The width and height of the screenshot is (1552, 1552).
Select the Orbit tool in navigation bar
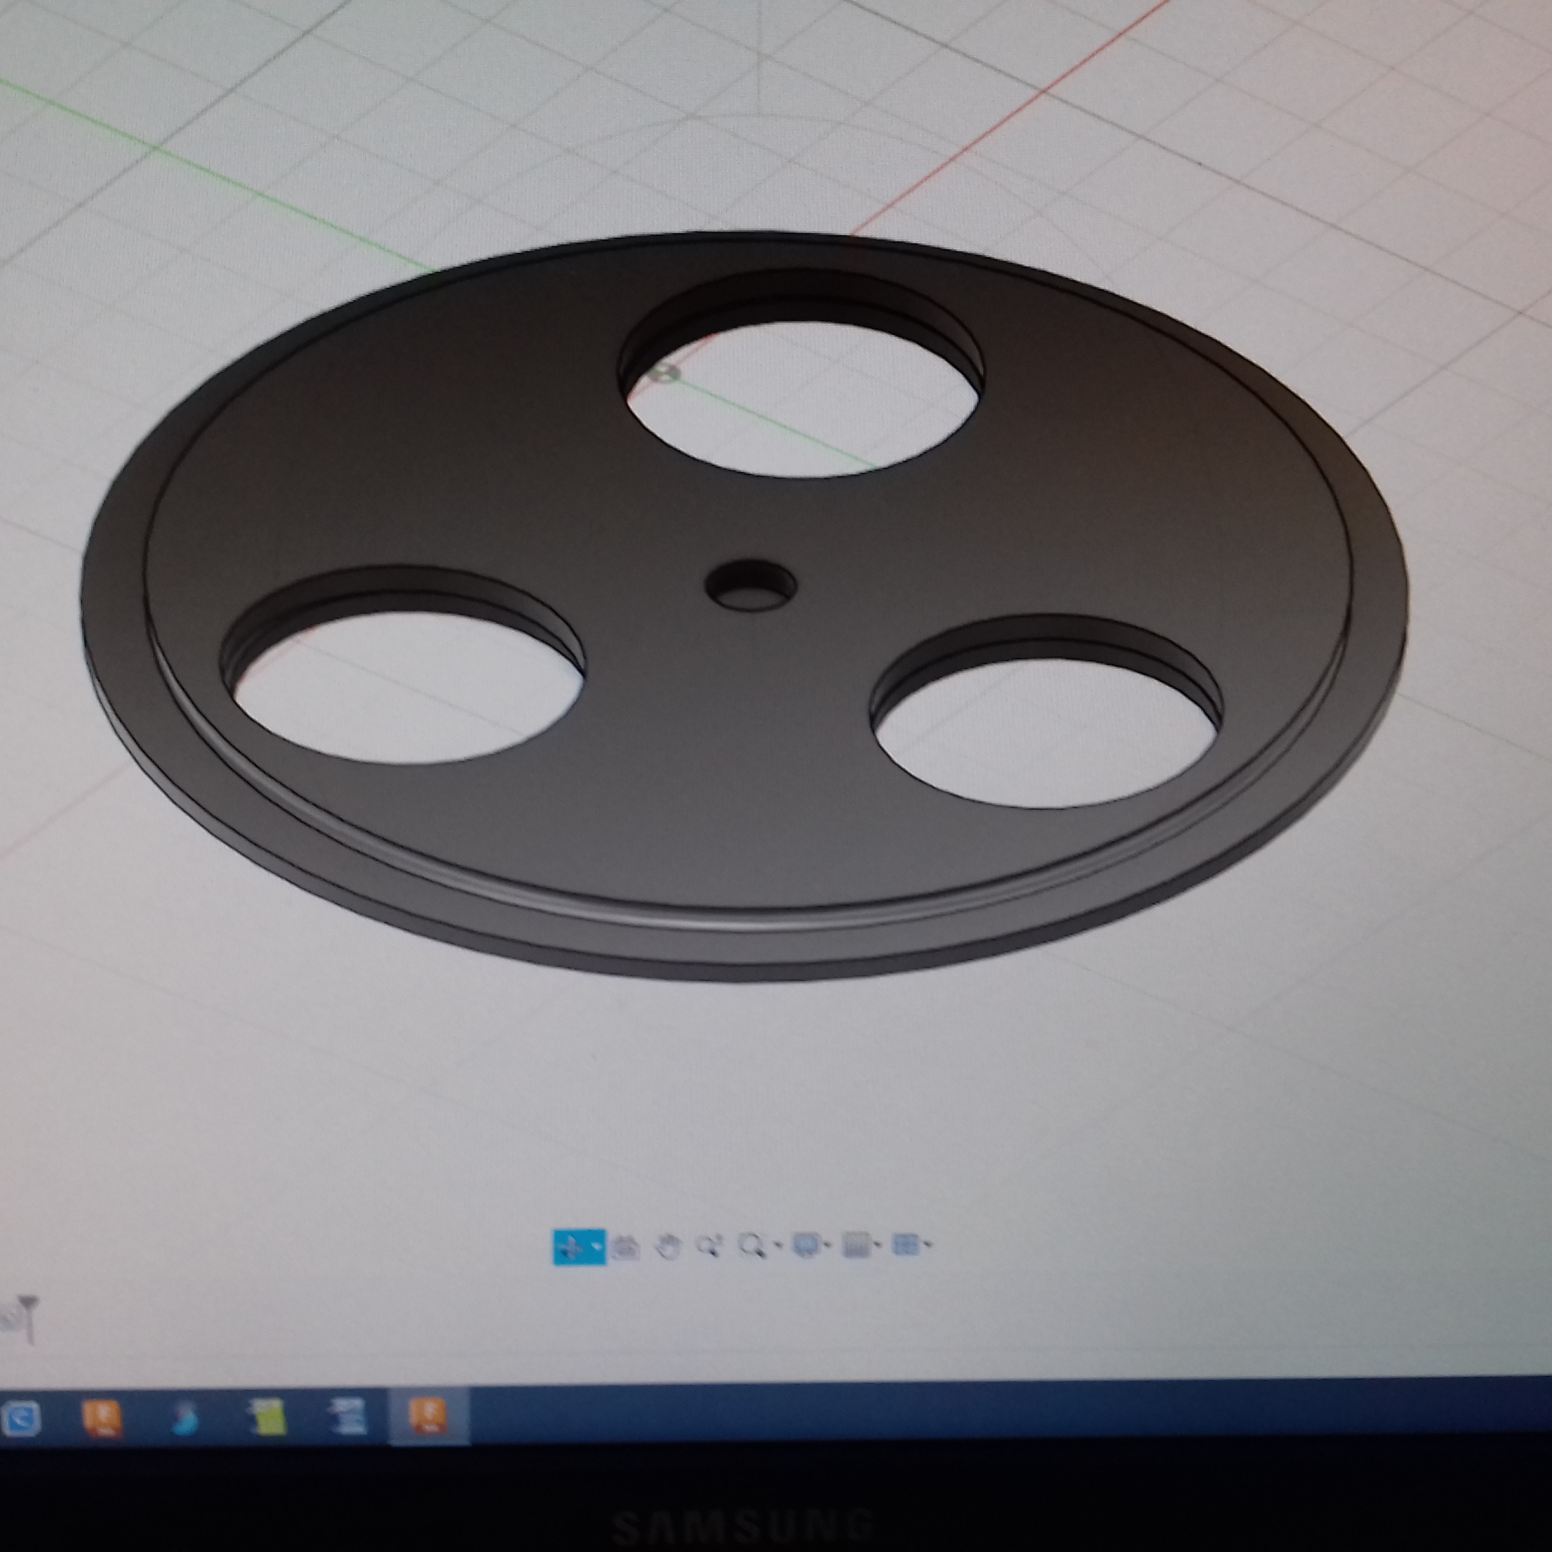pyautogui.click(x=571, y=1247)
